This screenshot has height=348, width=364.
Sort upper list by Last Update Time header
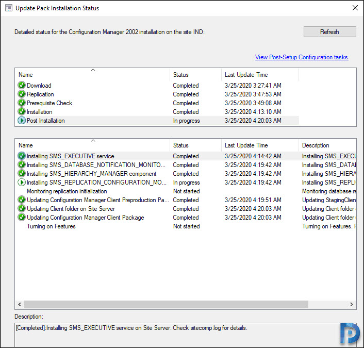click(x=260, y=75)
